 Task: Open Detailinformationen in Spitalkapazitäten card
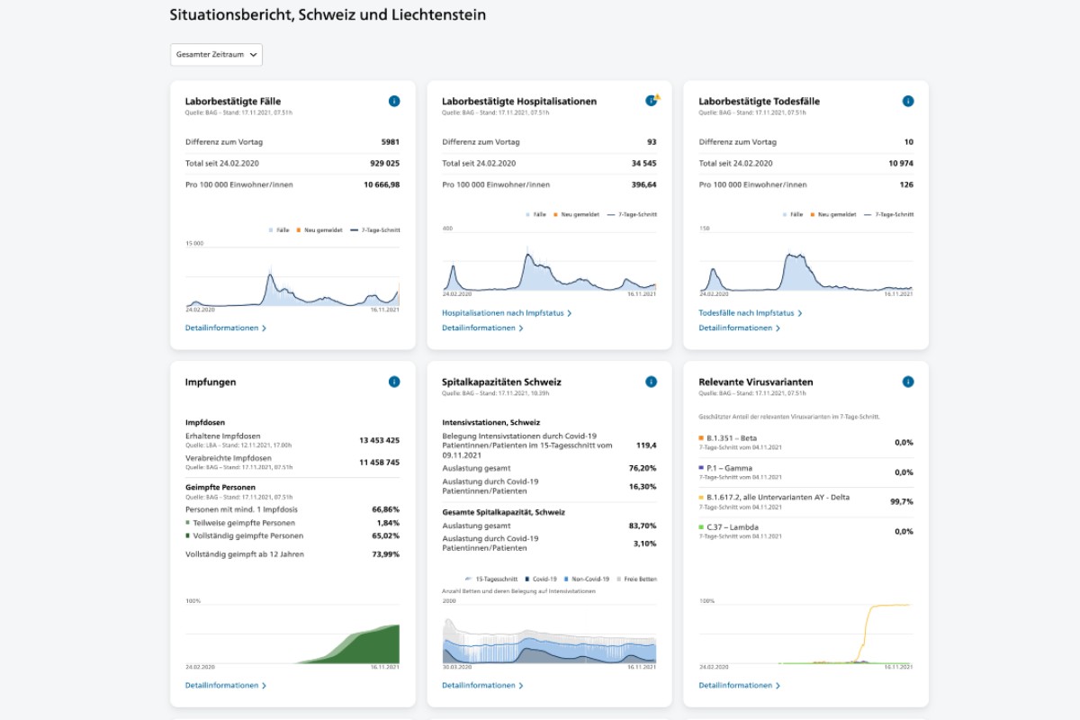[482, 686]
